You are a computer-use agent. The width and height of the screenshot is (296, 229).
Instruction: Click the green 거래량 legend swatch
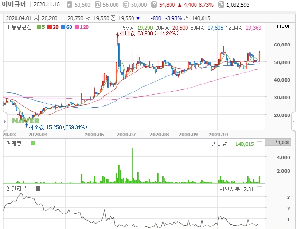33,144
